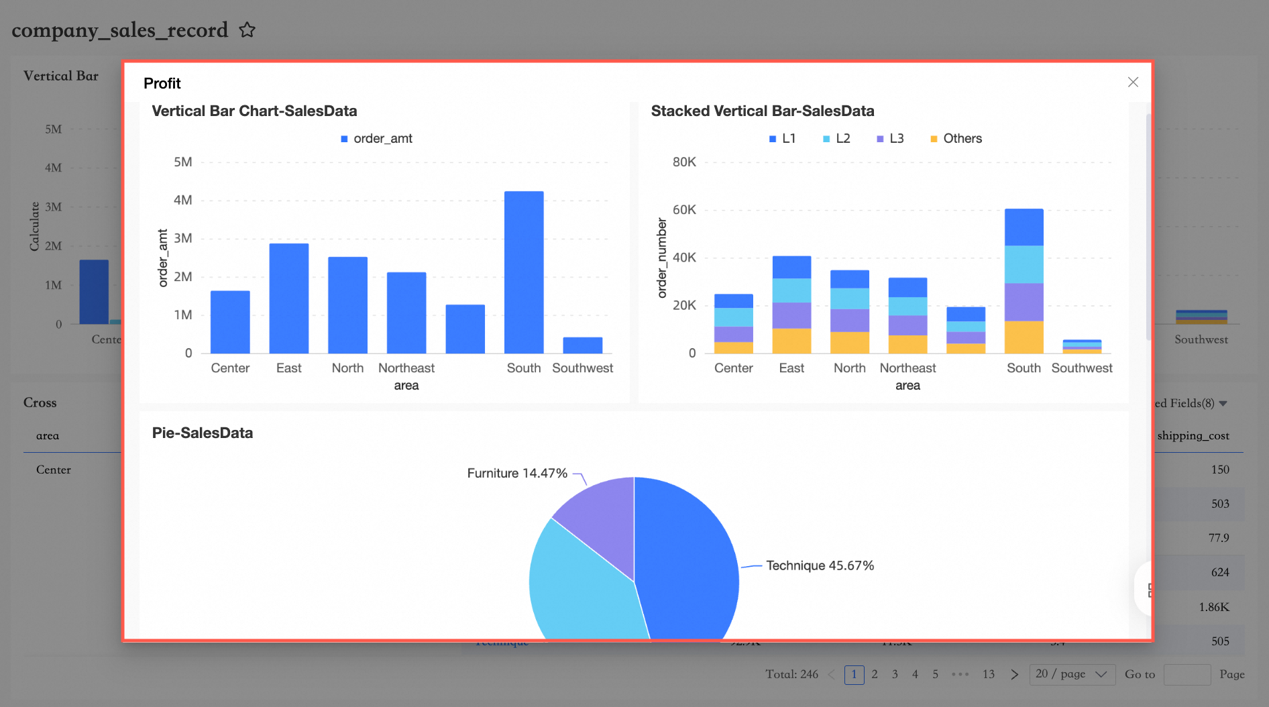Toggle the order_amt legend series
The width and height of the screenshot is (1269, 707).
(x=376, y=139)
